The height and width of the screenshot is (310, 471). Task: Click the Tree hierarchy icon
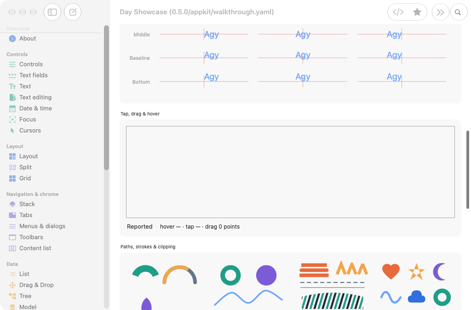point(12,296)
